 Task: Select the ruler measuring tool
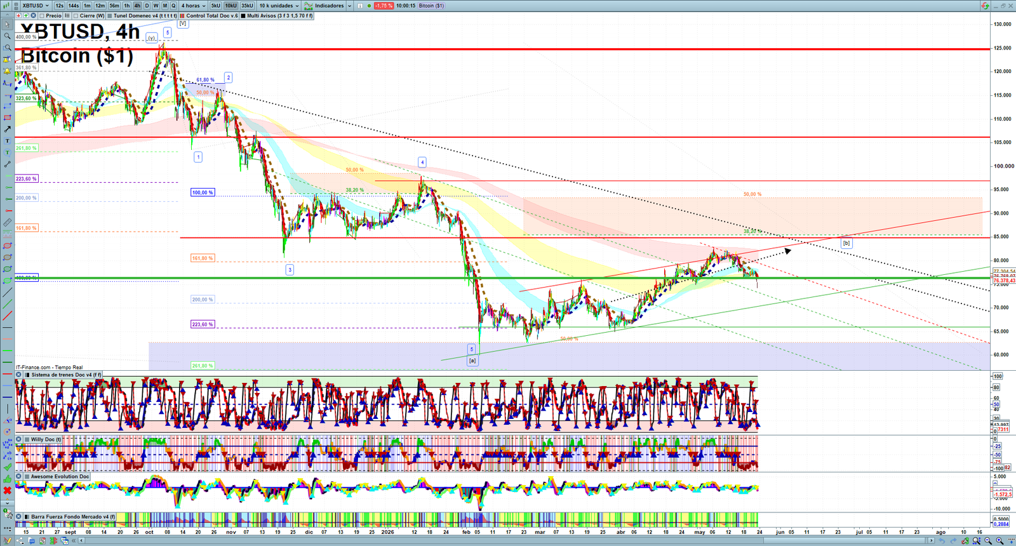tap(8, 222)
